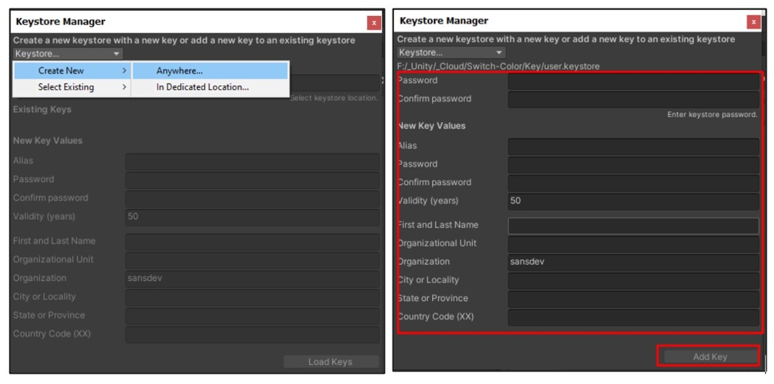Pick the Anywhere... submenu option

pyautogui.click(x=180, y=71)
